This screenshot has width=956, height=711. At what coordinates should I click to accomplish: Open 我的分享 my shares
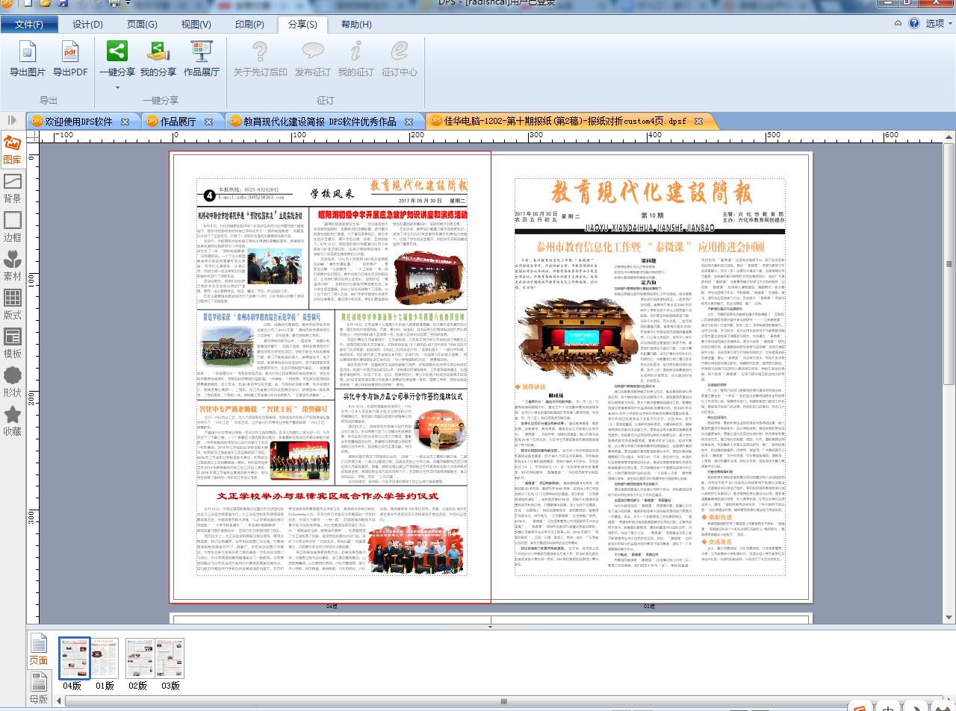tap(158, 59)
